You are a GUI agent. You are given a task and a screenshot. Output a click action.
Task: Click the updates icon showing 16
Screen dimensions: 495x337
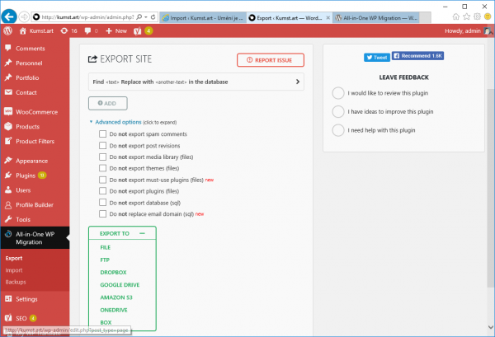pyautogui.click(x=64, y=30)
